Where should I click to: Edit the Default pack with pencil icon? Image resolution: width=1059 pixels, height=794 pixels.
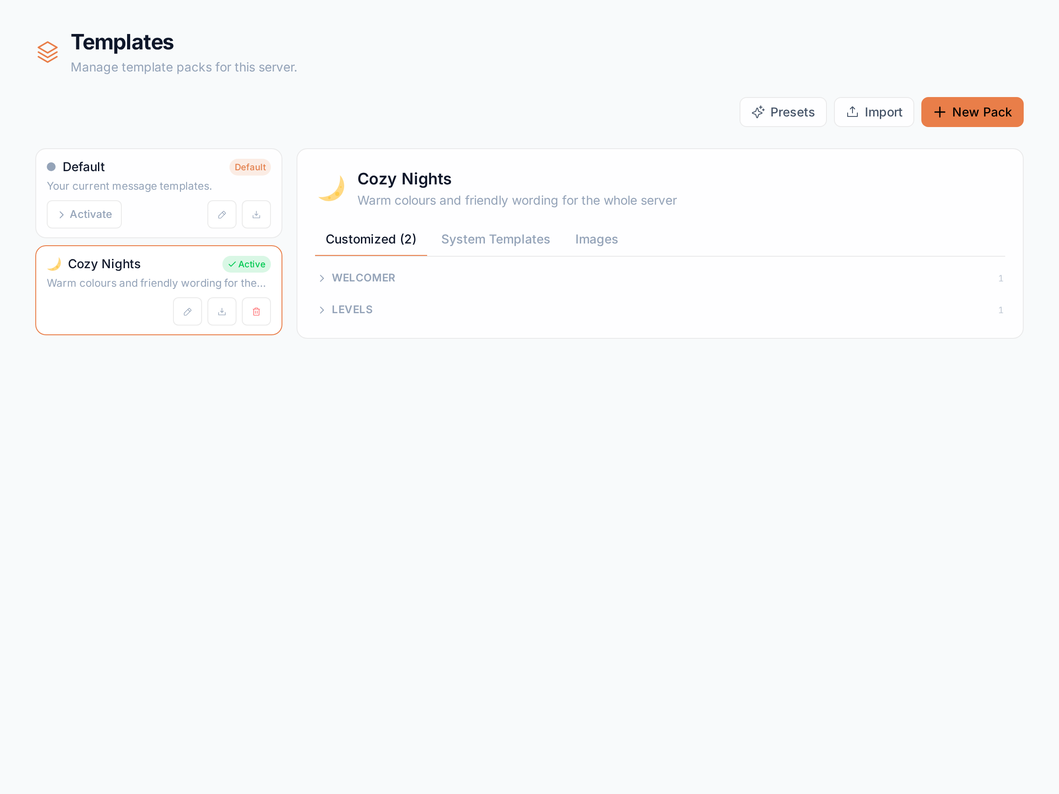tap(222, 214)
